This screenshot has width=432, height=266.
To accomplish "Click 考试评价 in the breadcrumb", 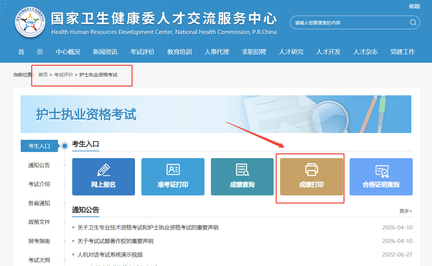I will (63, 75).
